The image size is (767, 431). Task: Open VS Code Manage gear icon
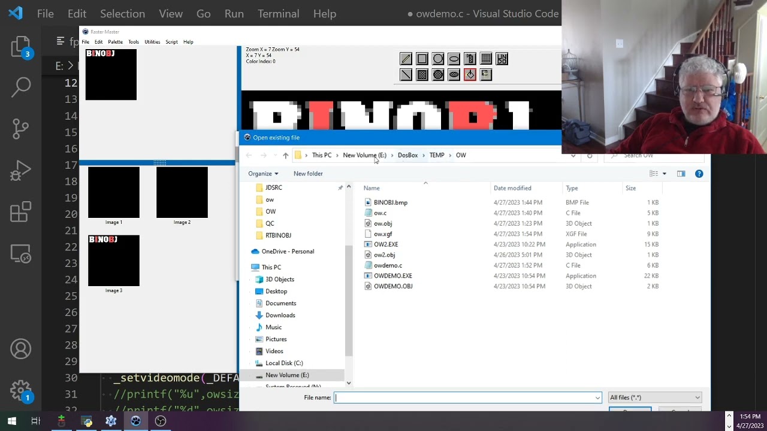pyautogui.click(x=20, y=391)
